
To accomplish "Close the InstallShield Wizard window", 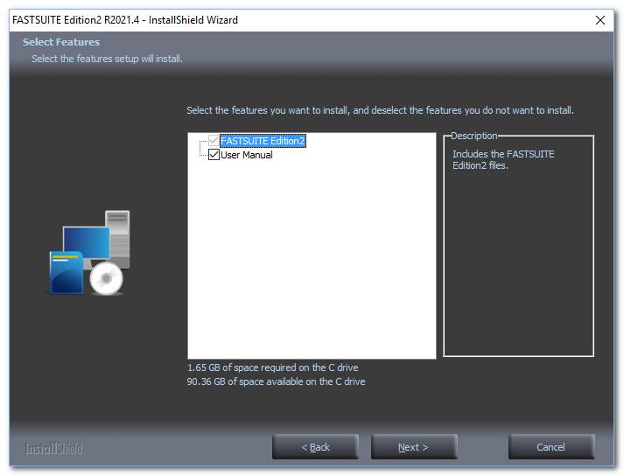I will click(x=600, y=20).
